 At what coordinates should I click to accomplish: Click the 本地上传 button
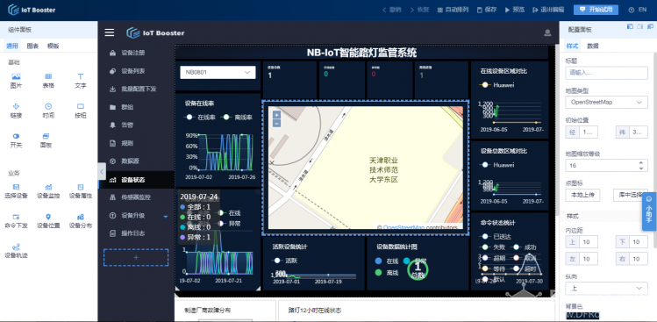pyautogui.click(x=582, y=195)
